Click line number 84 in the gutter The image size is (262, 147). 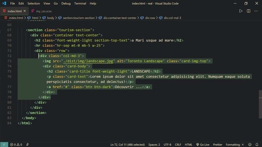[9, 123]
